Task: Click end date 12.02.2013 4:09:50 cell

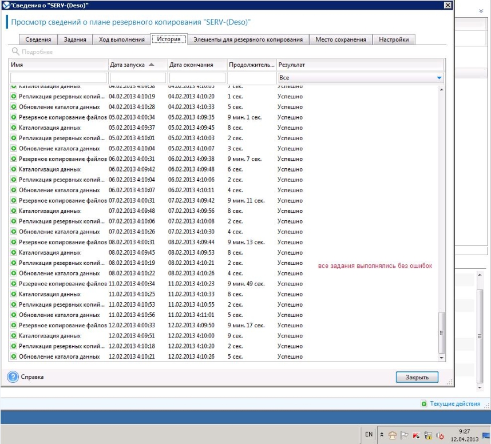Action: (191, 326)
